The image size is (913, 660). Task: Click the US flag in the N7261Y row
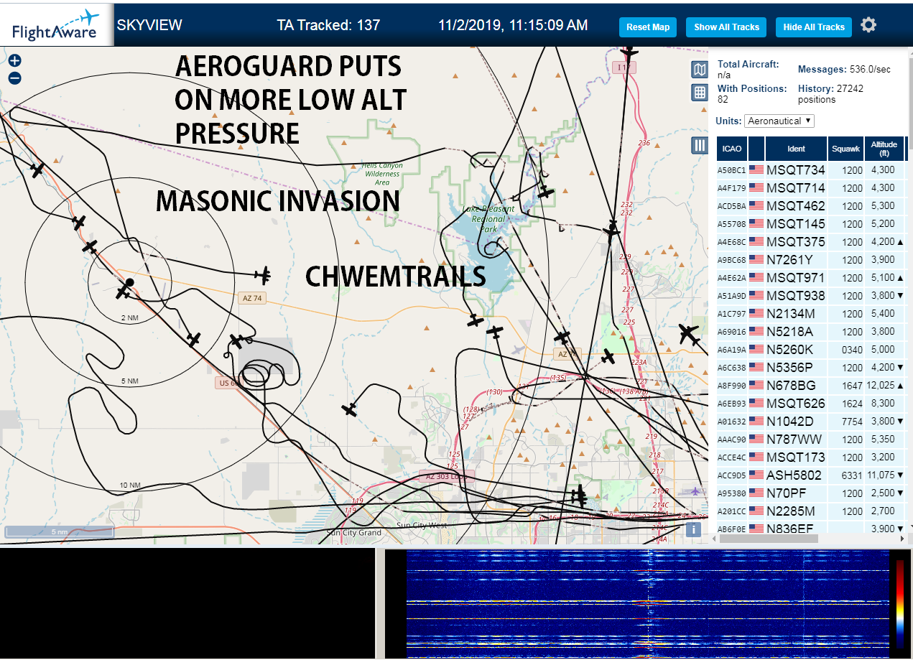click(x=756, y=260)
